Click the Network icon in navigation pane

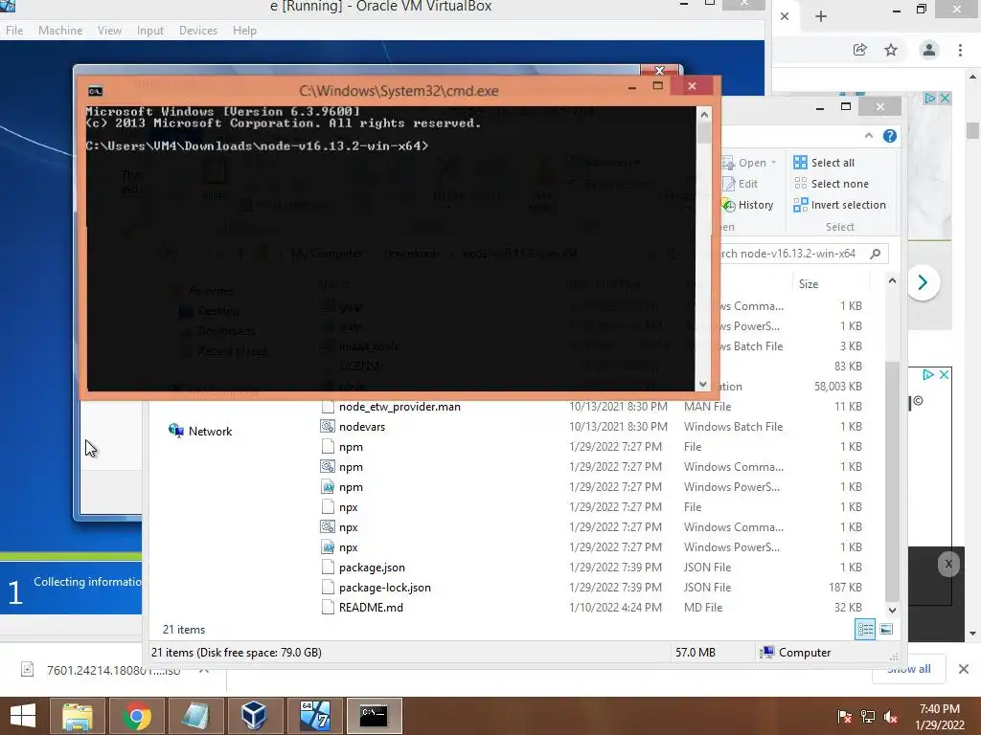point(176,431)
